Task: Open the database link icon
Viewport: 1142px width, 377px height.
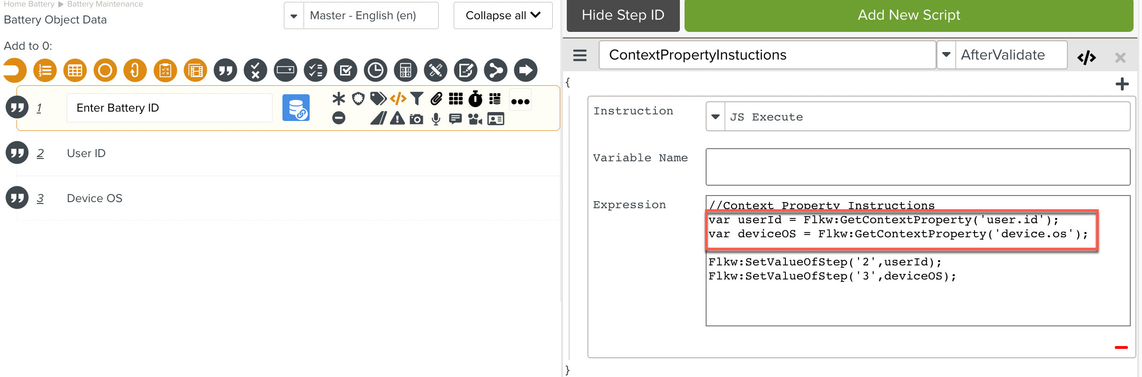Action: point(296,108)
